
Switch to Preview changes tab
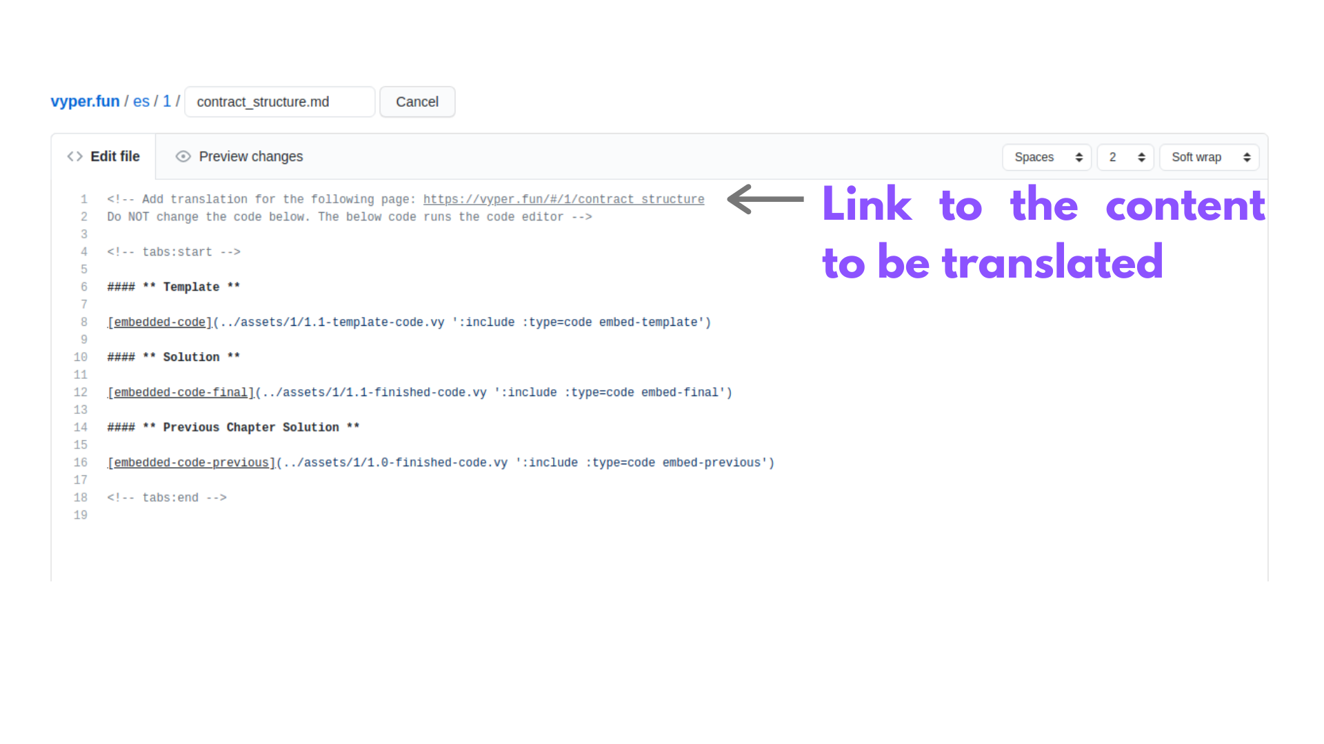(x=240, y=156)
